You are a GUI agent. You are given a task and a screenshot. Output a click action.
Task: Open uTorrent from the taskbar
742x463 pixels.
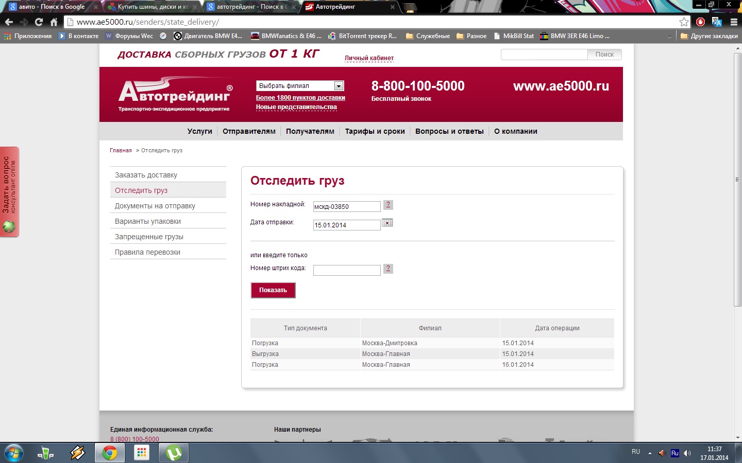[174, 453]
